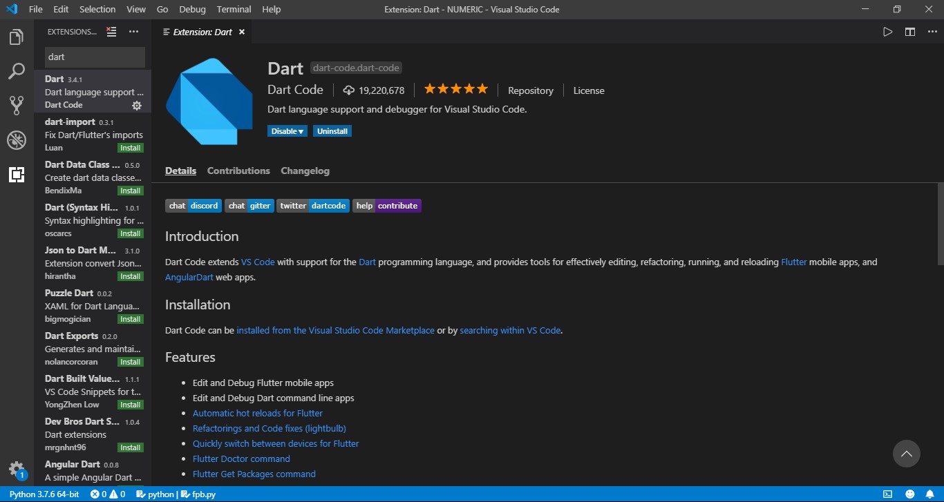Screen dimensions: 944x502
Task: Open the Search view in activity bar
Action: click(17, 71)
